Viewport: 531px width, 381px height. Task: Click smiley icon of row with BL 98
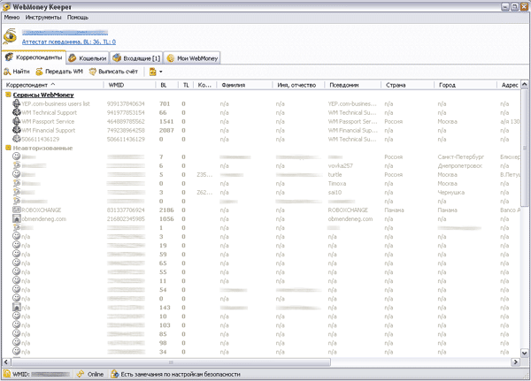(x=16, y=342)
